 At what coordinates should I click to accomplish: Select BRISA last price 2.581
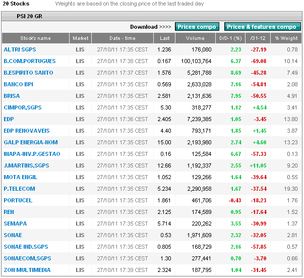164,96
